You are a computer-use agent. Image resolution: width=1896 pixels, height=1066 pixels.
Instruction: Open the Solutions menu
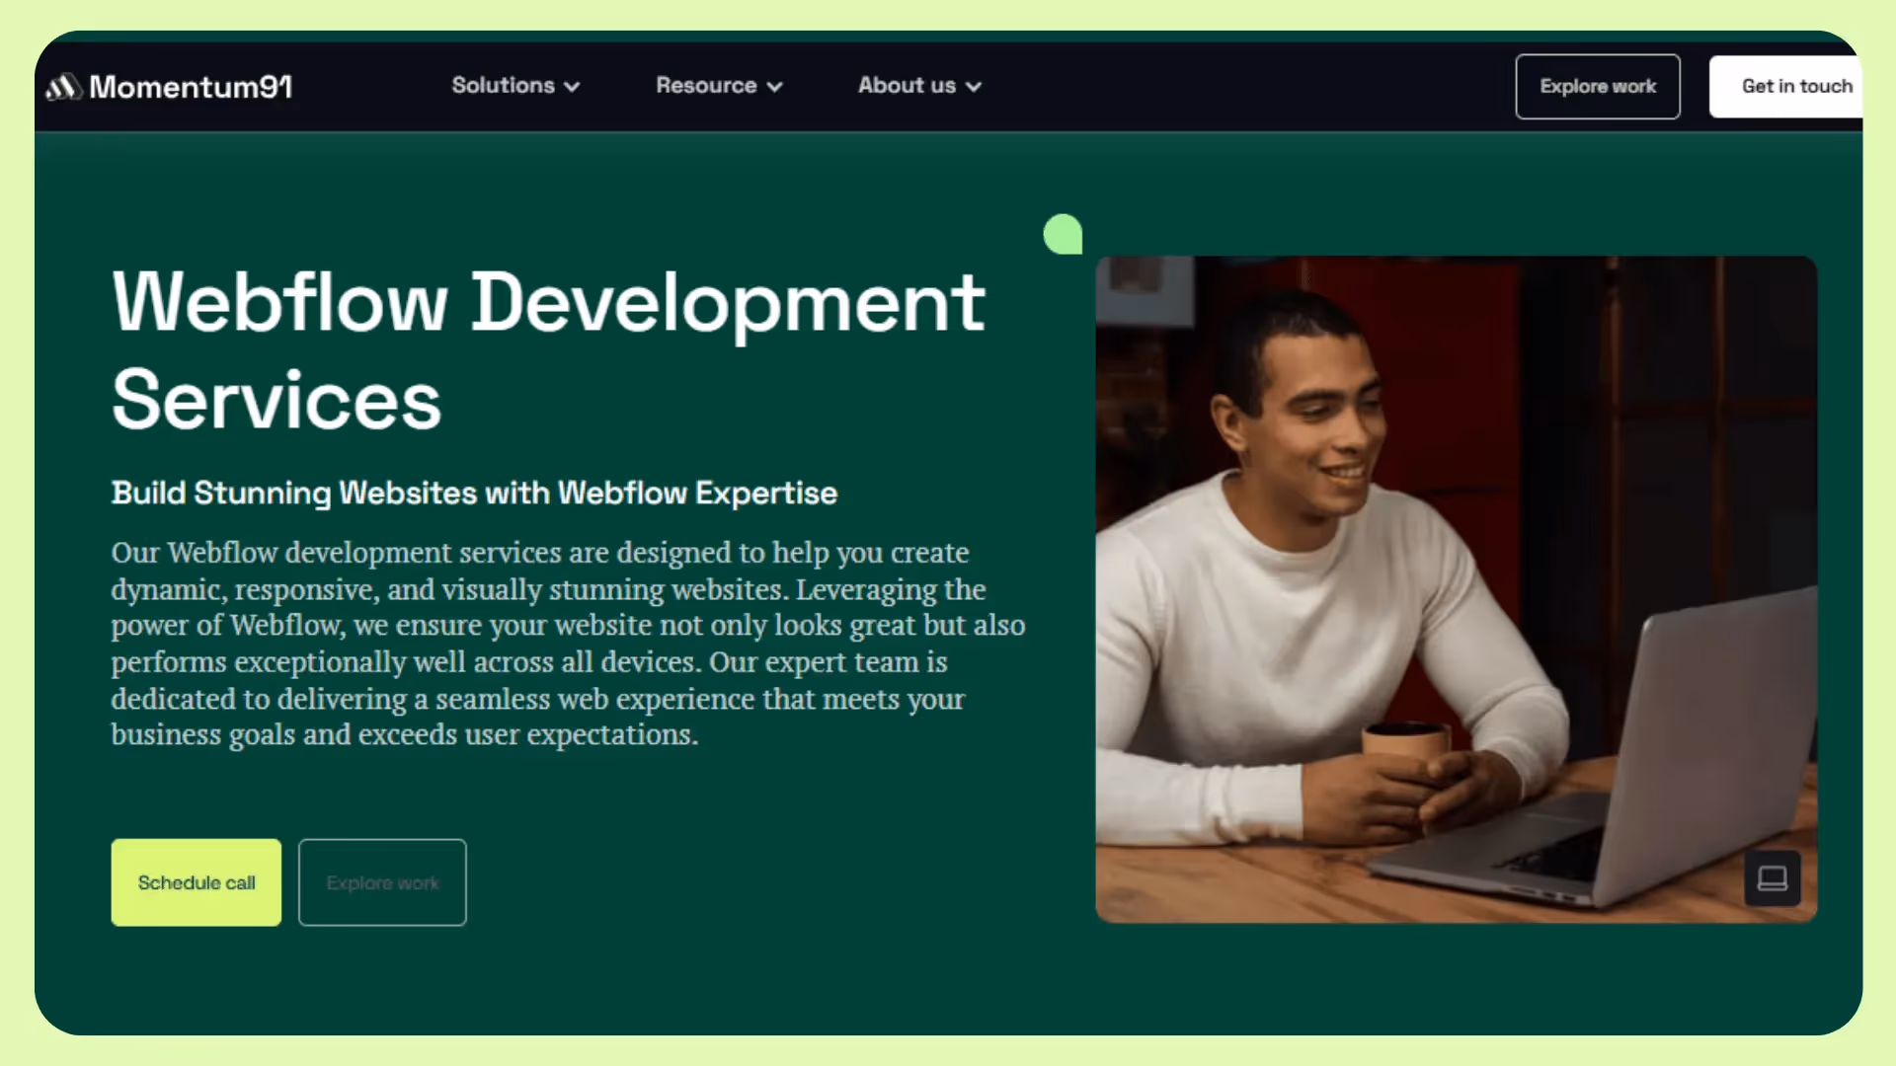pyautogui.click(x=503, y=86)
